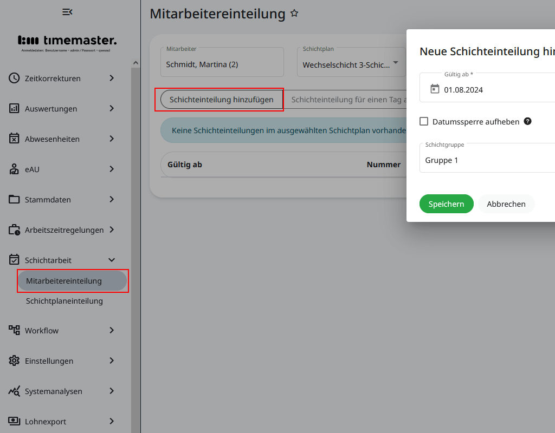This screenshot has height=433, width=555.
Task: Select Schichtplaneinteilung in the sidebar
Action: pyautogui.click(x=65, y=301)
